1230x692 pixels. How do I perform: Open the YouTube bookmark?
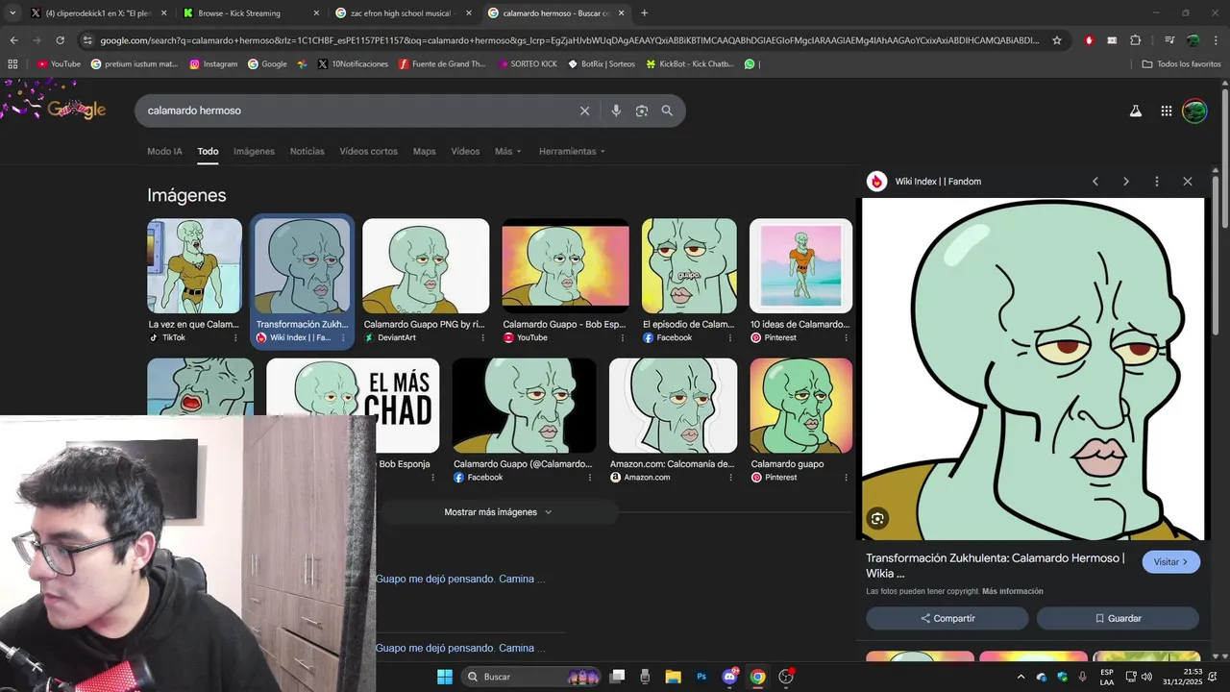(59, 64)
